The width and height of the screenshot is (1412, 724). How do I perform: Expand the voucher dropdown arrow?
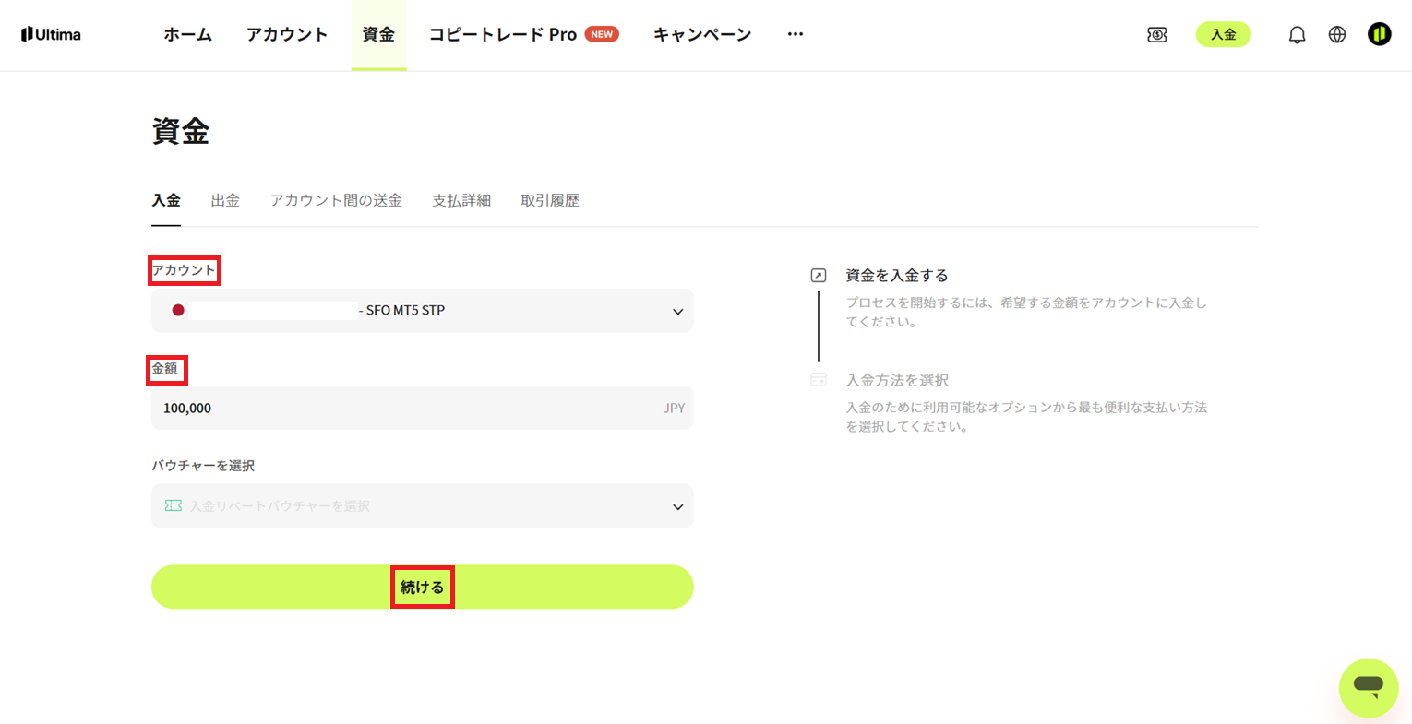click(677, 507)
